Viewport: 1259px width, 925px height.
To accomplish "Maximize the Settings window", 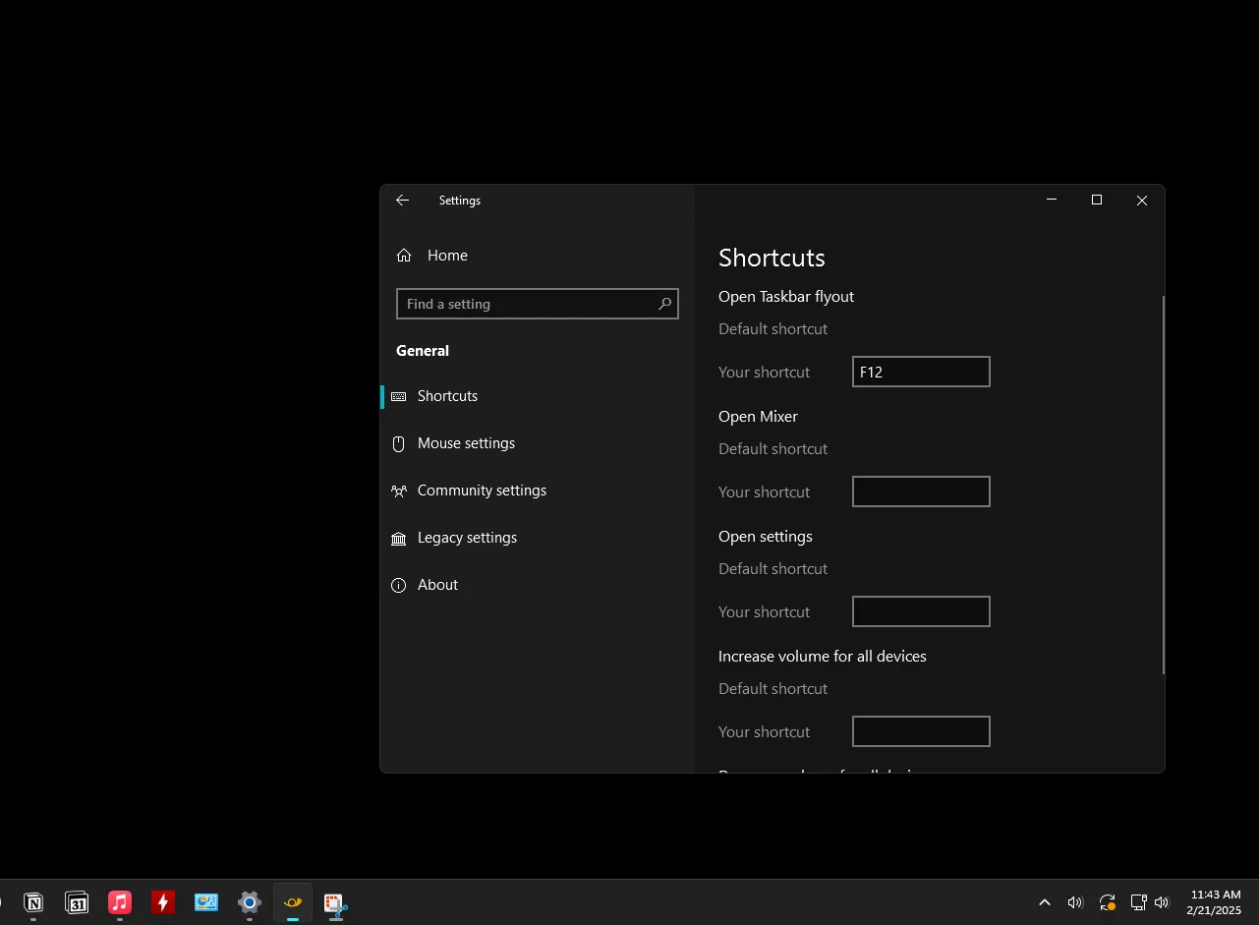I will point(1097,200).
